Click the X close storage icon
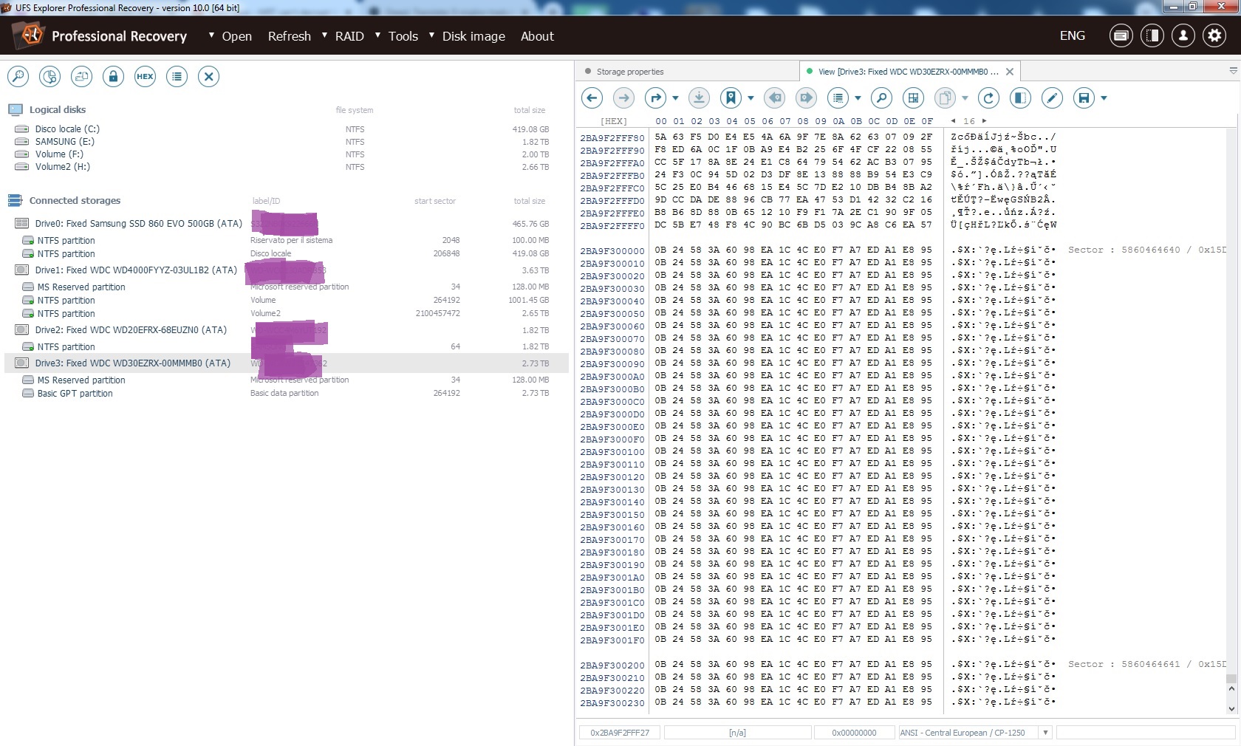1241x746 pixels. click(x=208, y=76)
